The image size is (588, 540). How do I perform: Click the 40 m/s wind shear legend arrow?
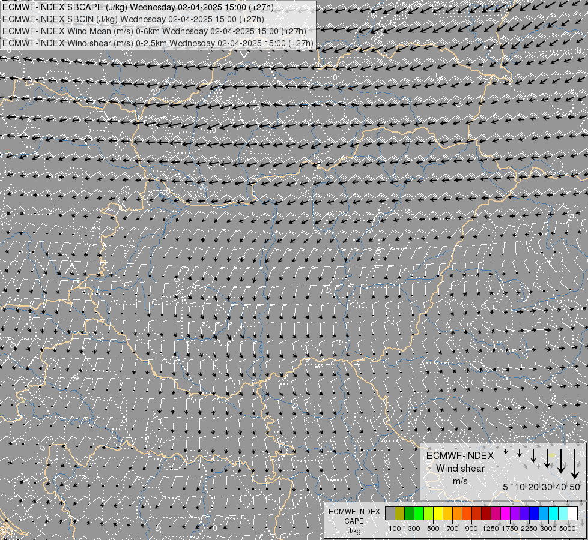click(x=561, y=461)
